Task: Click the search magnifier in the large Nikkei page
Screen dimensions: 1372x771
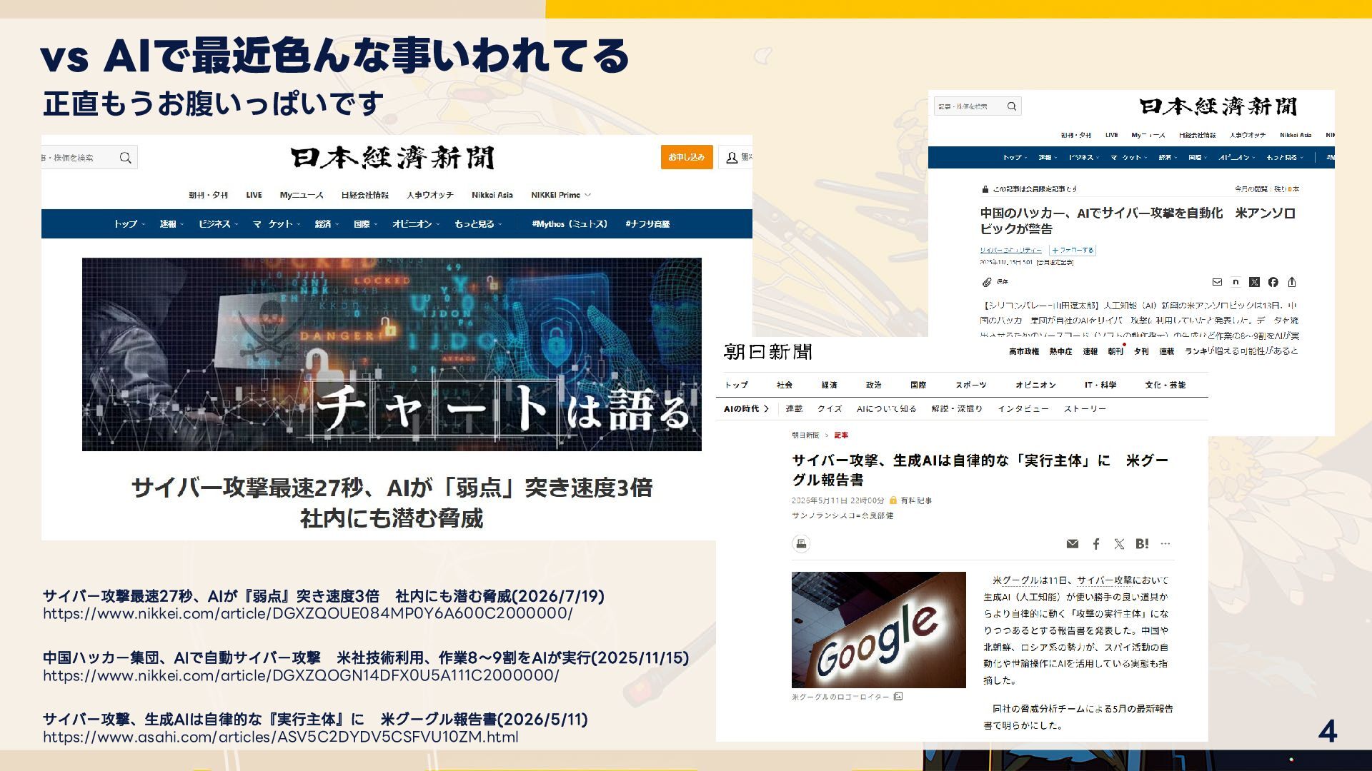Action: pyautogui.click(x=126, y=158)
